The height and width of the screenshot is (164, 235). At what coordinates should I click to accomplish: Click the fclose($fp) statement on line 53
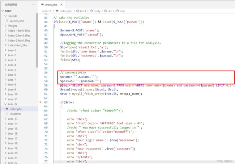coord(70,60)
